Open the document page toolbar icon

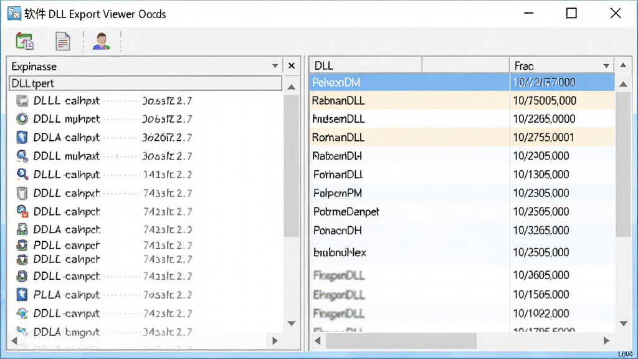[63, 41]
